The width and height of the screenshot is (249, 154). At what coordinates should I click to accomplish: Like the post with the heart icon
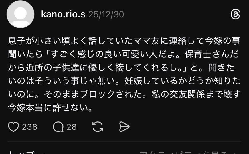[x=13, y=127]
